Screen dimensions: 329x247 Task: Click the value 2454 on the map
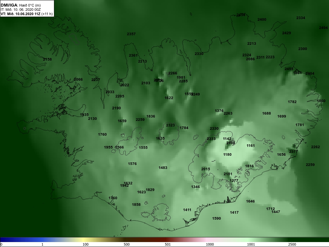pos(241,15)
